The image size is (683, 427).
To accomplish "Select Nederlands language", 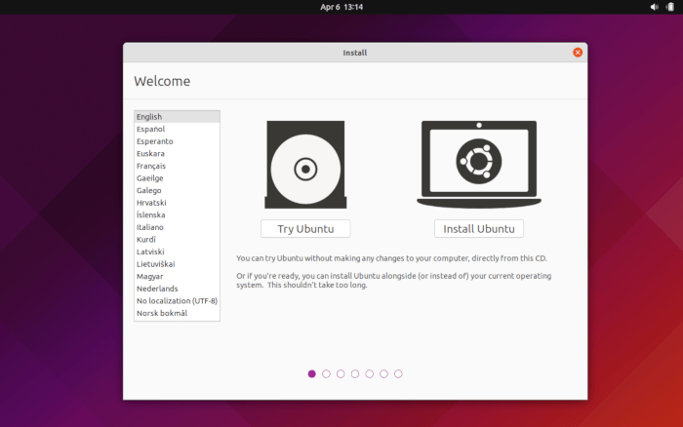I will click(177, 289).
